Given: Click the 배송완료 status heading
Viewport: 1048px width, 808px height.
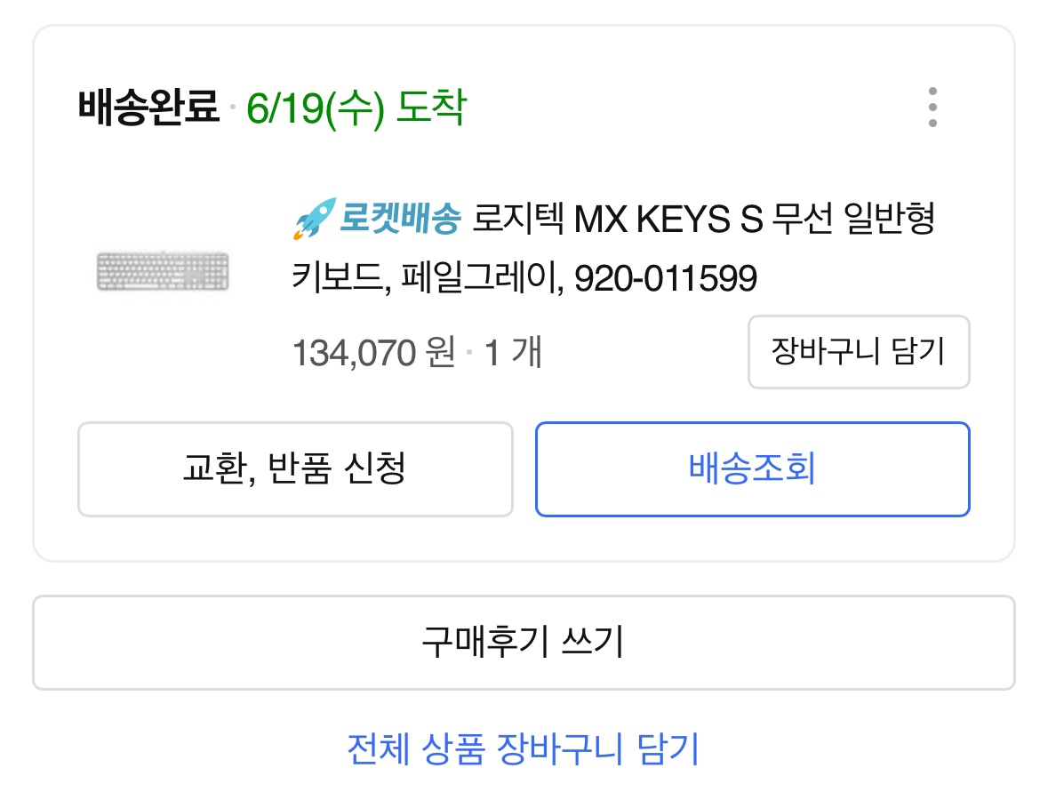Looking at the screenshot, I should [148, 108].
